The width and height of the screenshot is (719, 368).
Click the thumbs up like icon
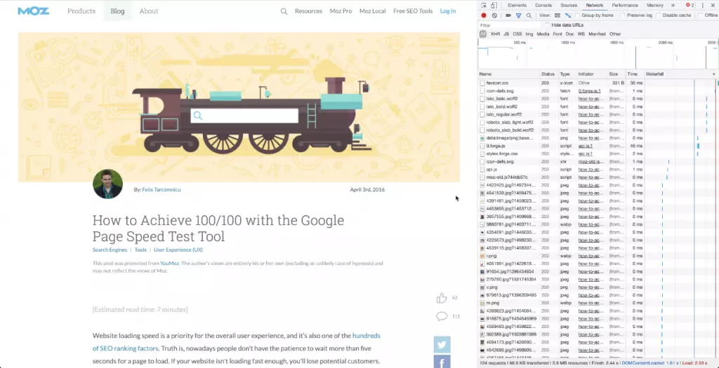pyautogui.click(x=442, y=298)
